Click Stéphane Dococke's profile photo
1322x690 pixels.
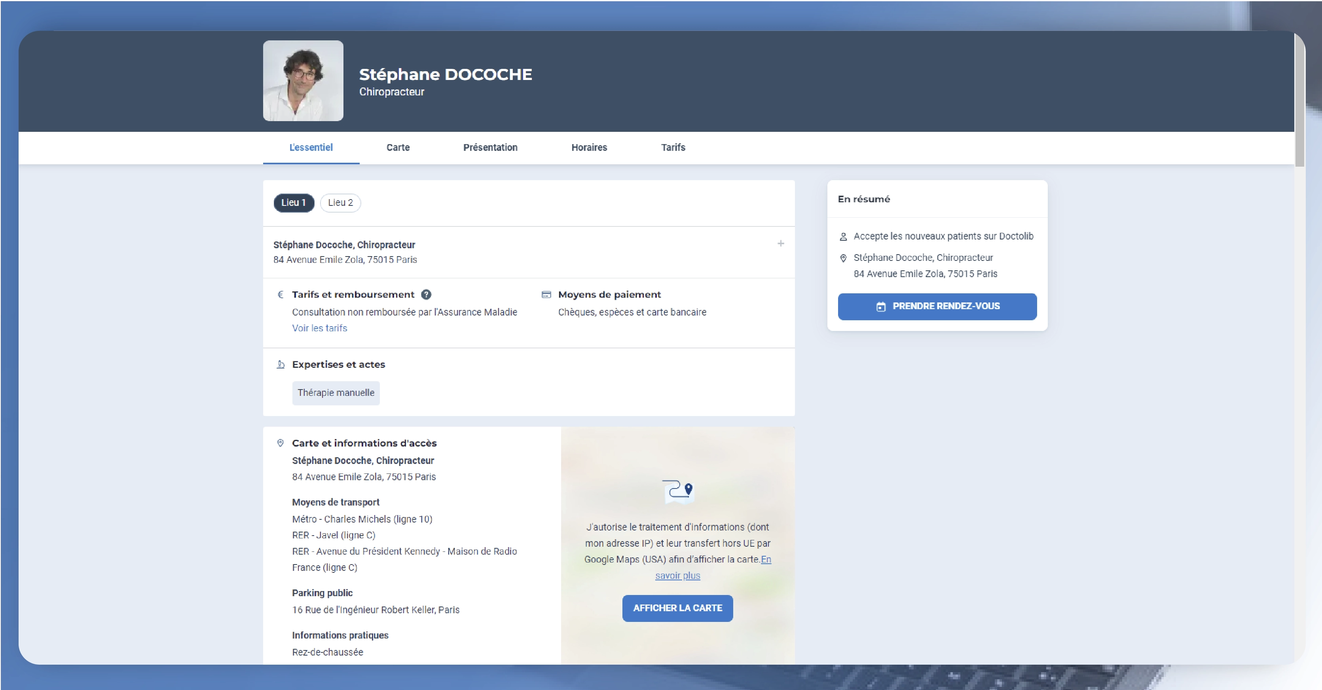click(303, 81)
